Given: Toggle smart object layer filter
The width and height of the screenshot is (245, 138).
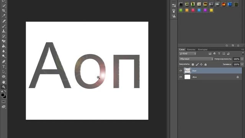Looking at the screenshot, I should point(228,54).
